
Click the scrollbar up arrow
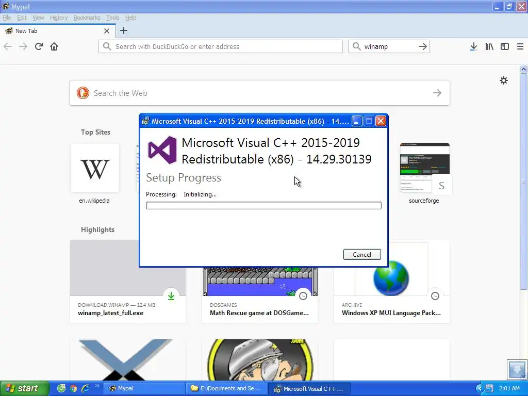[523, 70]
